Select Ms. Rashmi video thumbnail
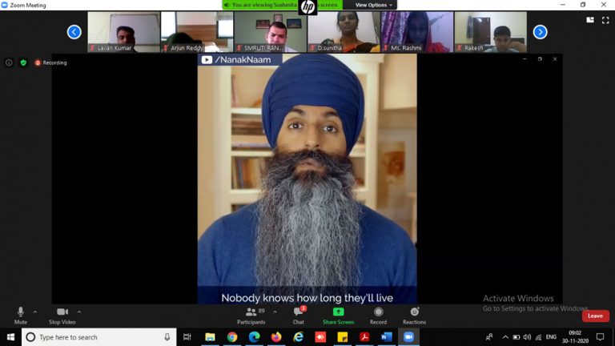The width and height of the screenshot is (615, 346). click(x=417, y=32)
